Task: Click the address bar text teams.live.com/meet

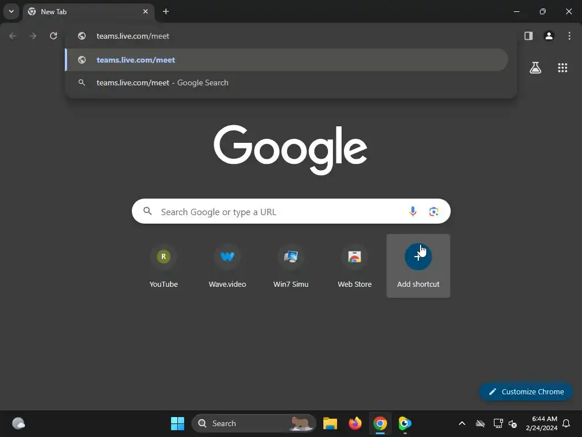Action: [133, 36]
